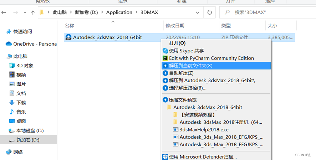Screen dimensions: 316x160
Task: Open 3D 对象 folder in sidebar
Action: point(25,66)
